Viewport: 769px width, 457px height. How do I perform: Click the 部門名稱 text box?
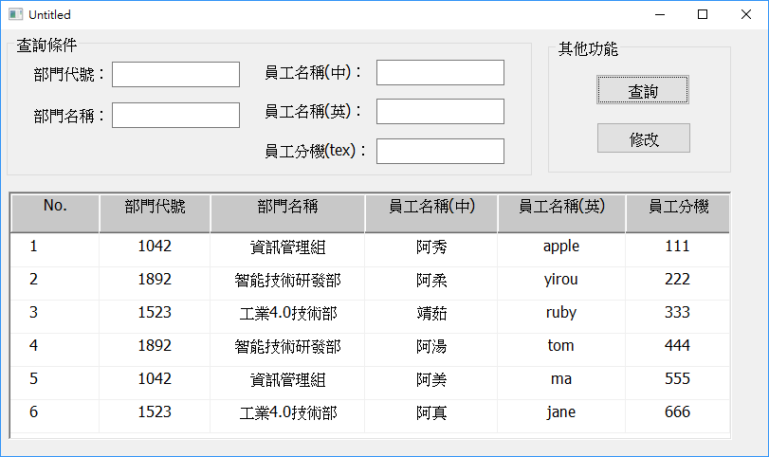point(176,116)
